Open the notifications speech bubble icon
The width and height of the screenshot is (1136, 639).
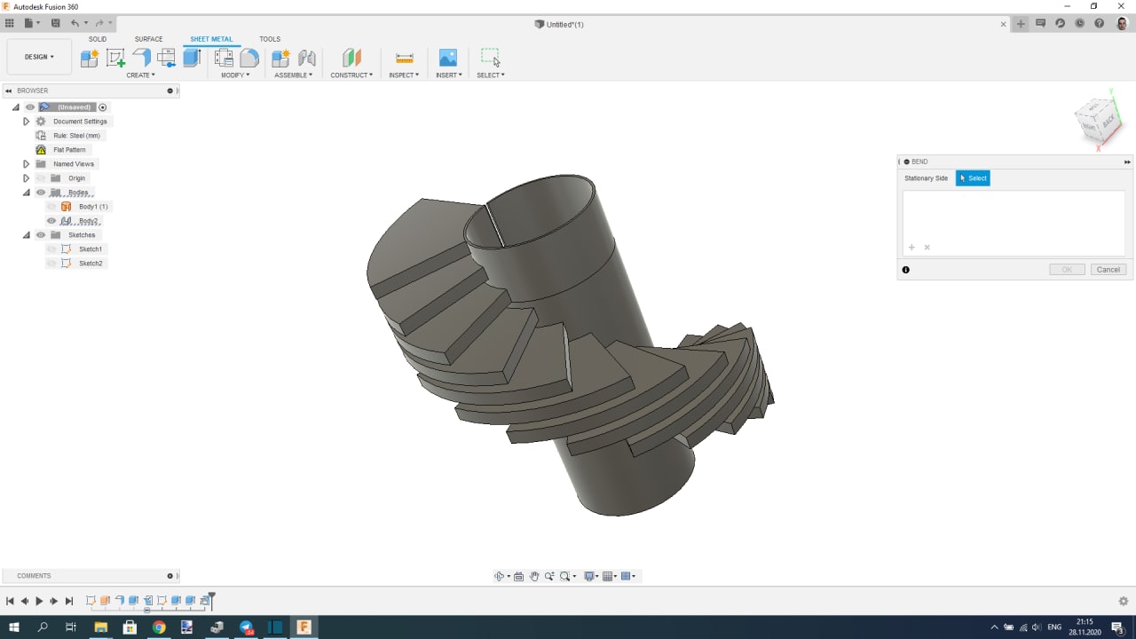[1041, 24]
